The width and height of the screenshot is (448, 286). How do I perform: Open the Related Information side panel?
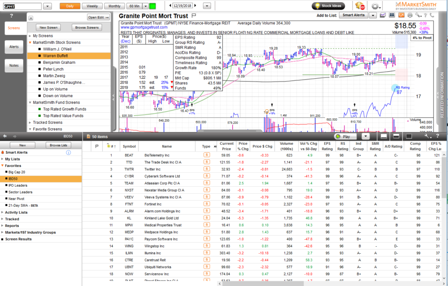[442, 94]
